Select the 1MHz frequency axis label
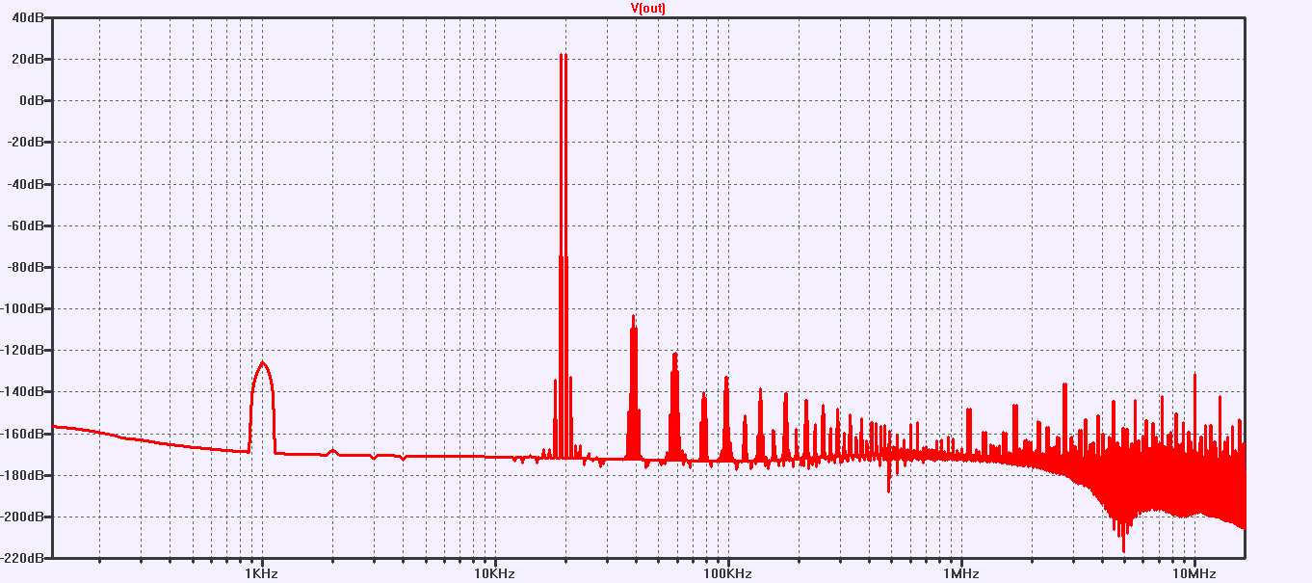Image resolution: width=1312 pixels, height=583 pixels. pos(961,573)
